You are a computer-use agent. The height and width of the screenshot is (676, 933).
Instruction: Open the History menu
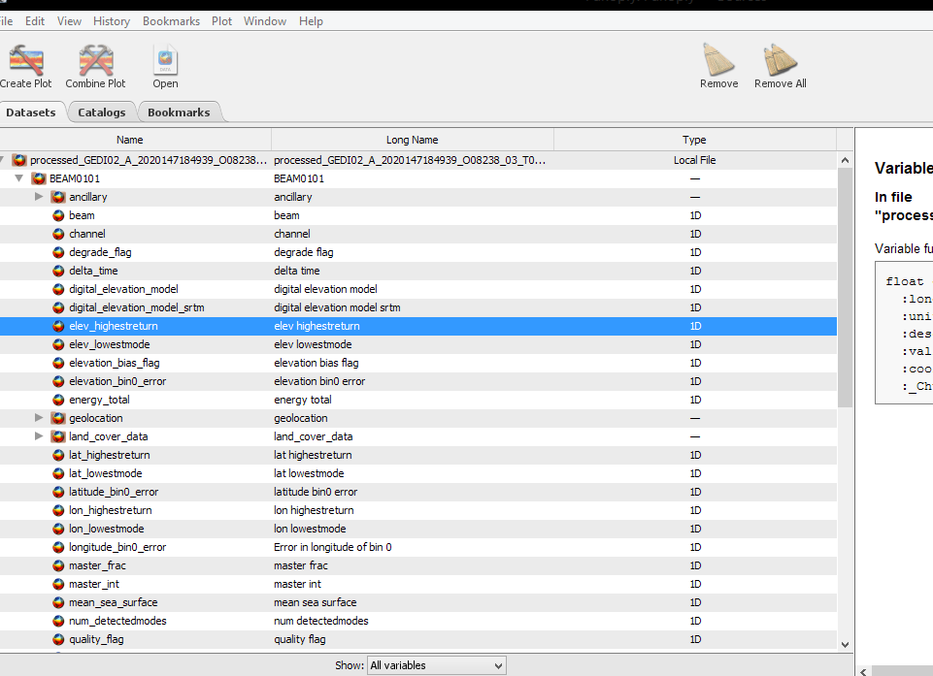click(112, 21)
